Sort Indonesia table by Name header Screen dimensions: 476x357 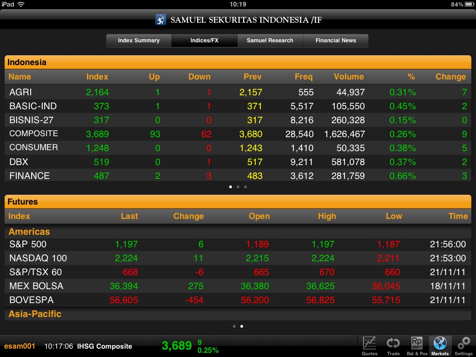20,77
